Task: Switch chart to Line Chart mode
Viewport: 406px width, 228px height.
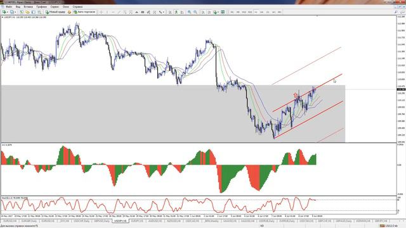Action: tap(182, 12)
